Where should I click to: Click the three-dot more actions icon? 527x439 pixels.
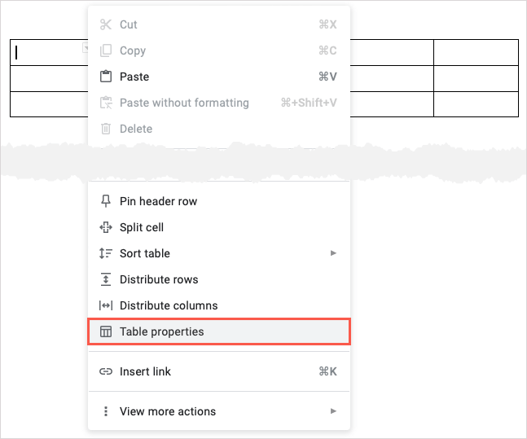tap(105, 411)
